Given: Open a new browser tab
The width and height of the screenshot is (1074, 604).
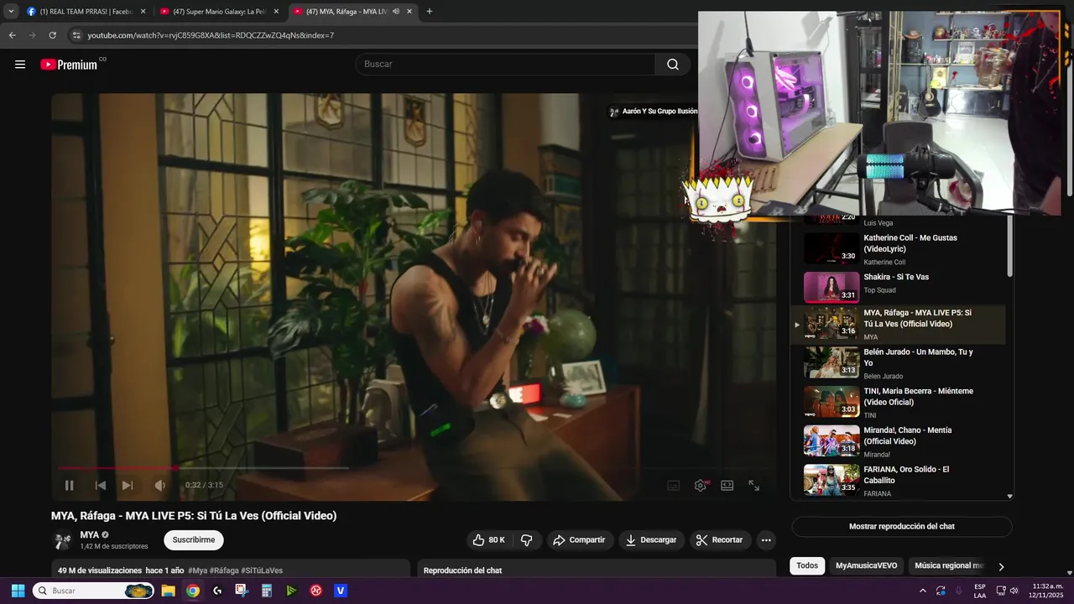Looking at the screenshot, I should click(x=430, y=12).
